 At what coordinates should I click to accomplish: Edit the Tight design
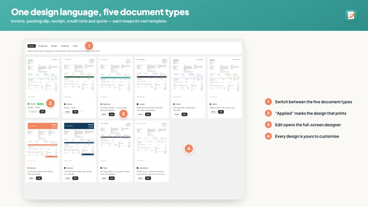point(111,178)
